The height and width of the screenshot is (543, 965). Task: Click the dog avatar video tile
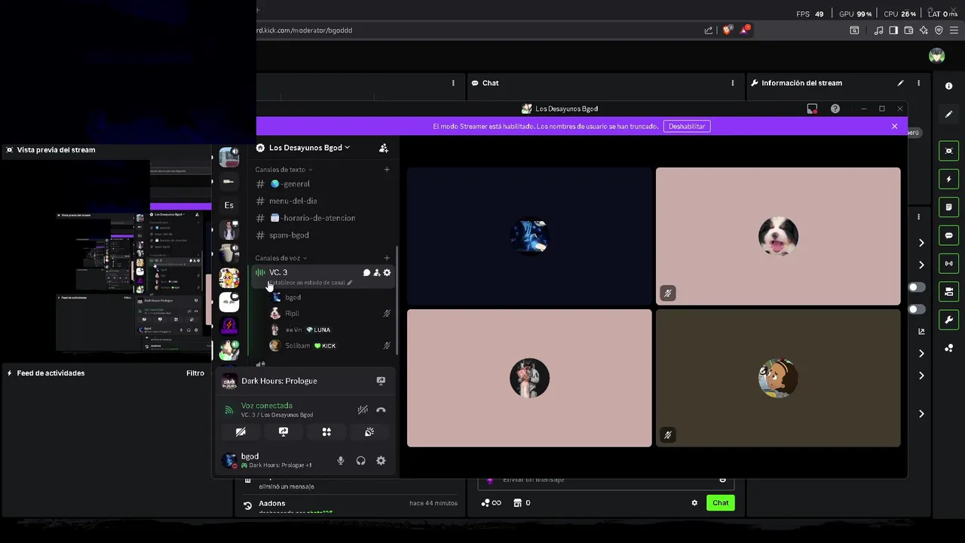pyautogui.click(x=778, y=236)
